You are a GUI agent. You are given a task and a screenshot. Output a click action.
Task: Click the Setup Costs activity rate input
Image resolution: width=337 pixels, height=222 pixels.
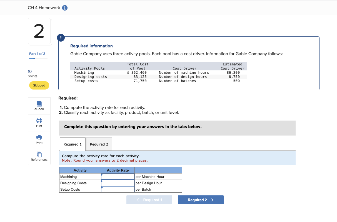118,189
